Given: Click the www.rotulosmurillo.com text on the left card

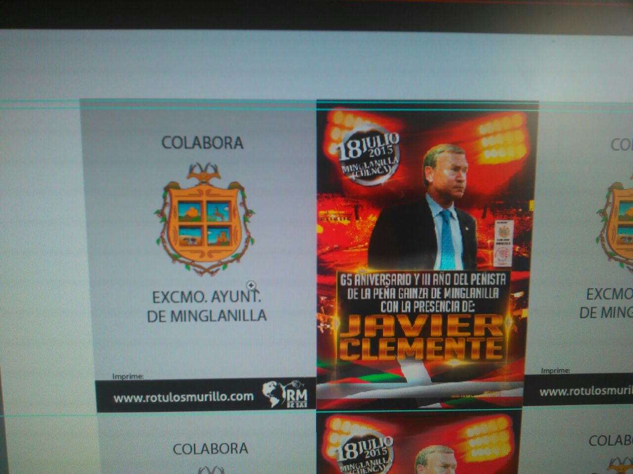Looking at the screenshot, I should 183,397.
